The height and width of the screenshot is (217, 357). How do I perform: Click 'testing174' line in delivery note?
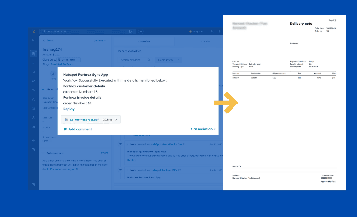[237, 166]
